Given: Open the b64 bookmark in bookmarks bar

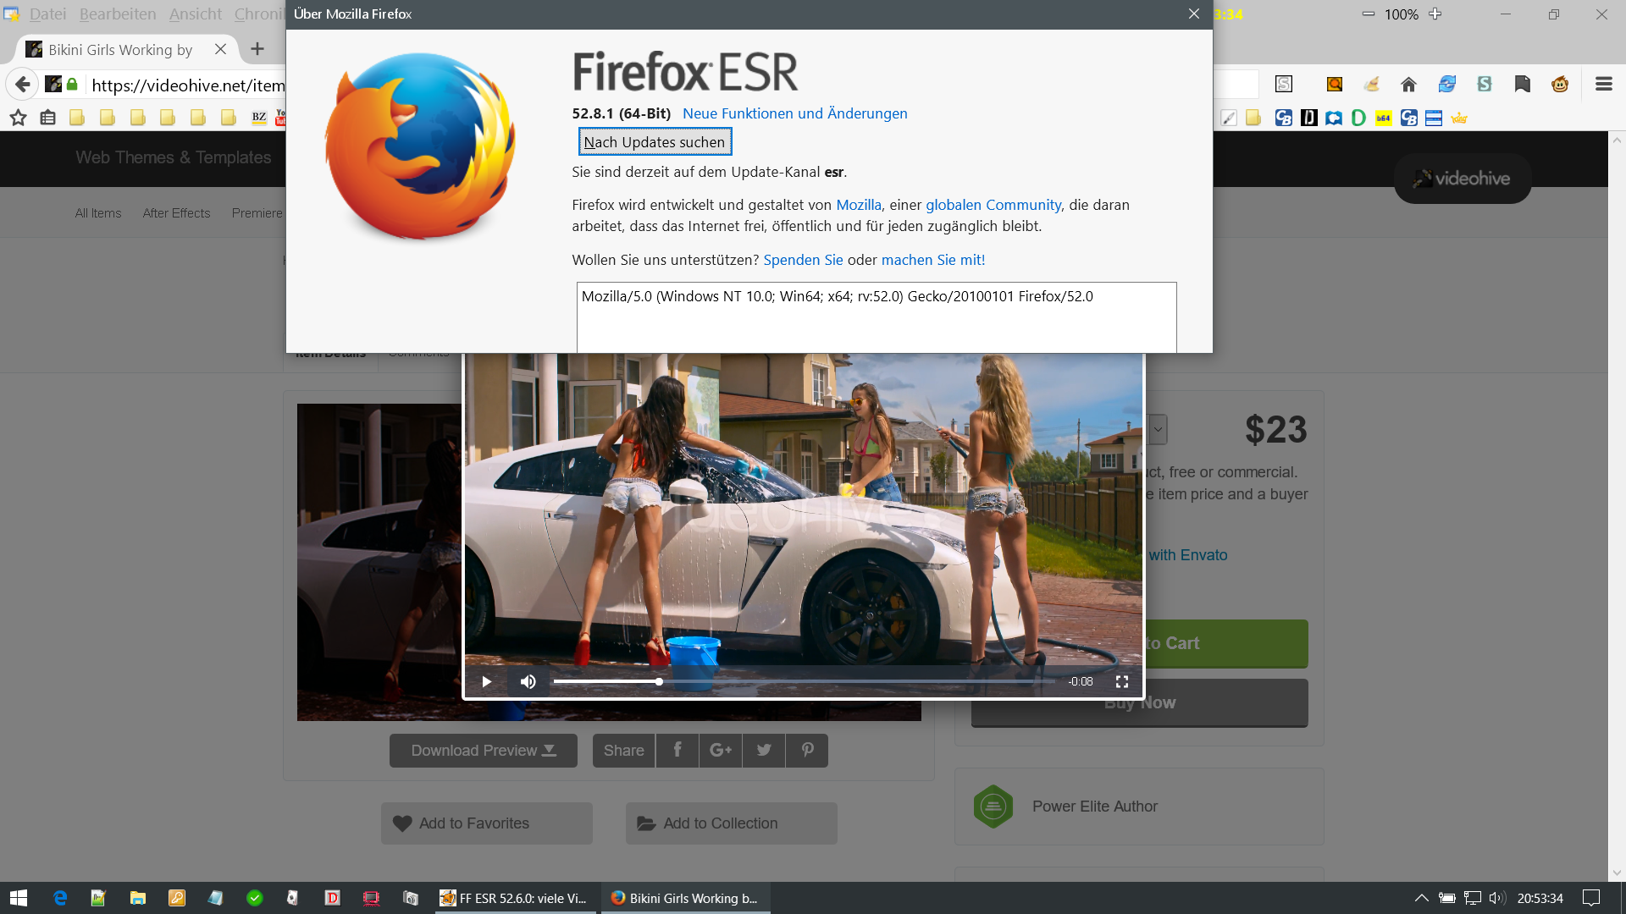Looking at the screenshot, I should pyautogui.click(x=1383, y=118).
